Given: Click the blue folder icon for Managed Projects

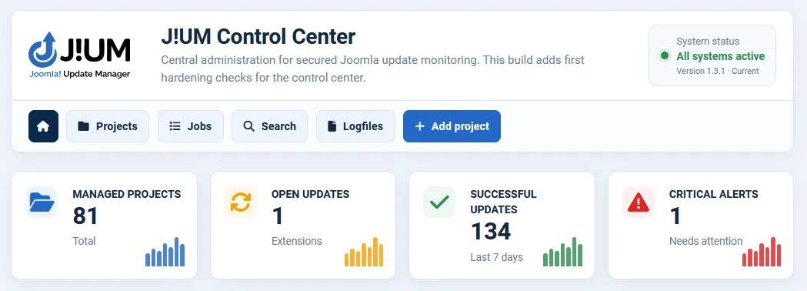Looking at the screenshot, I should (x=42, y=202).
